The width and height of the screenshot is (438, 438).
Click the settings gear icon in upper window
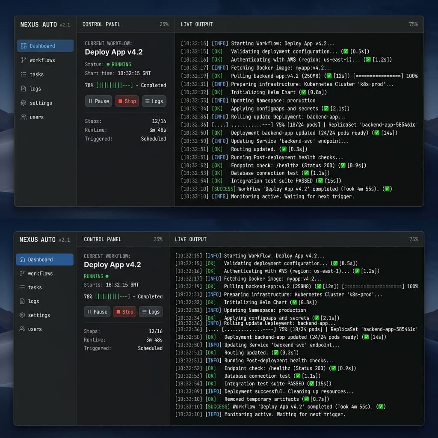click(24, 103)
